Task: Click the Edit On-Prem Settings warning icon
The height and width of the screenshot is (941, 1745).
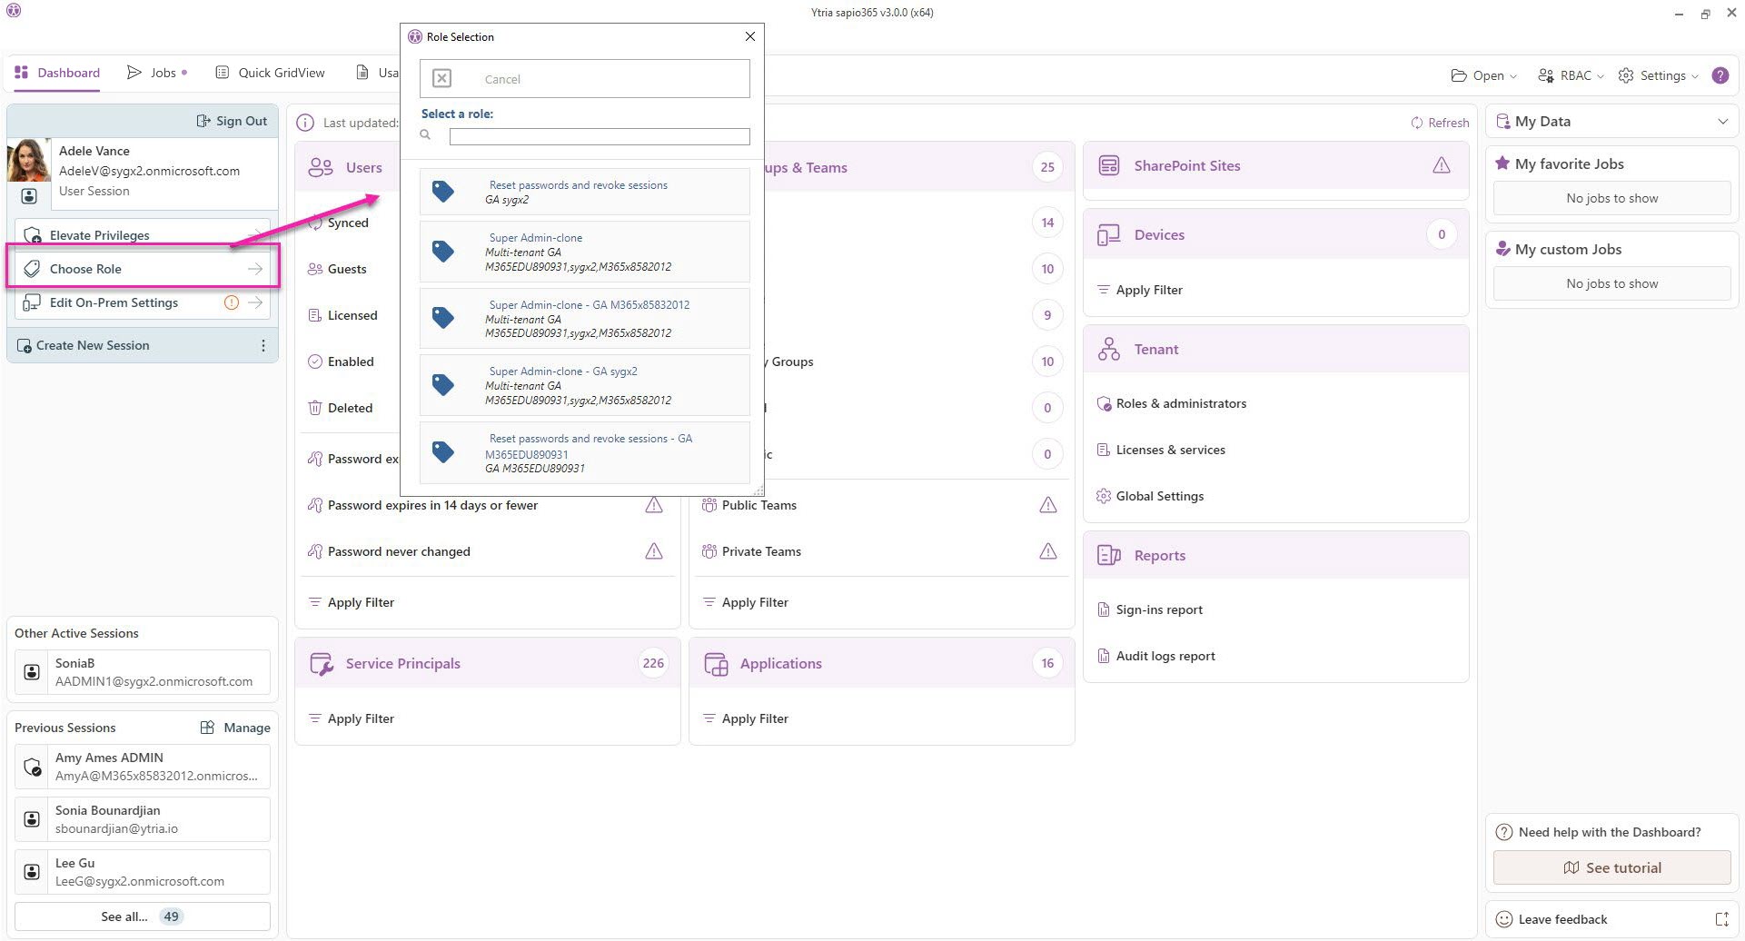Action: 232,303
